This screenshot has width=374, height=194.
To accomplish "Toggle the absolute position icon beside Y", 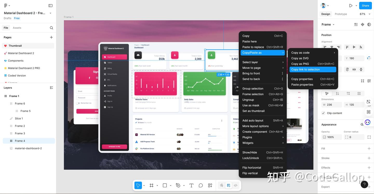I will tap(369, 58).
